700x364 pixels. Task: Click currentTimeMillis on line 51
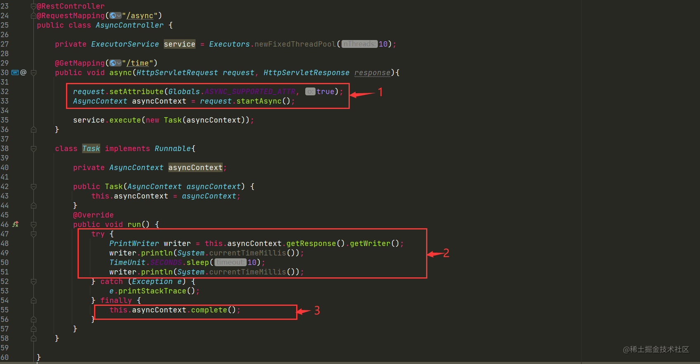point(247,272)
